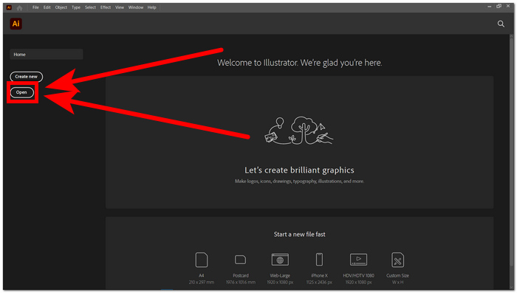Click the Illustrator Ai logo
The height and width of the screenshot is (293, 517).
point(16,24)
